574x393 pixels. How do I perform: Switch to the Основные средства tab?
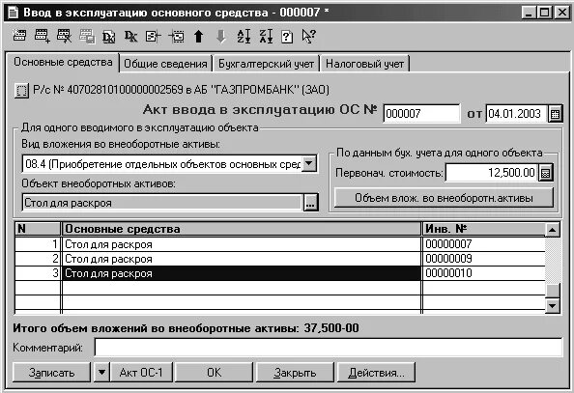(63, 62)
